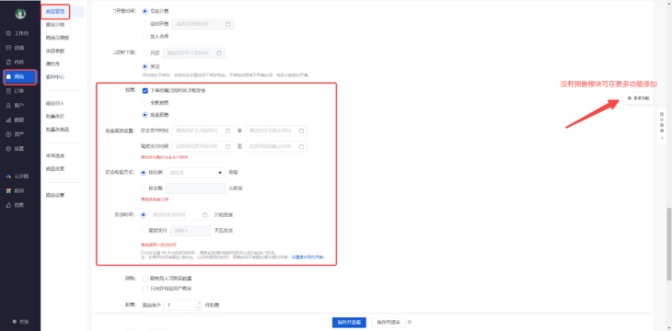Open the 订单 orders sidebar icon
Screen dimensions: 672x331
(x=8, y=91)
